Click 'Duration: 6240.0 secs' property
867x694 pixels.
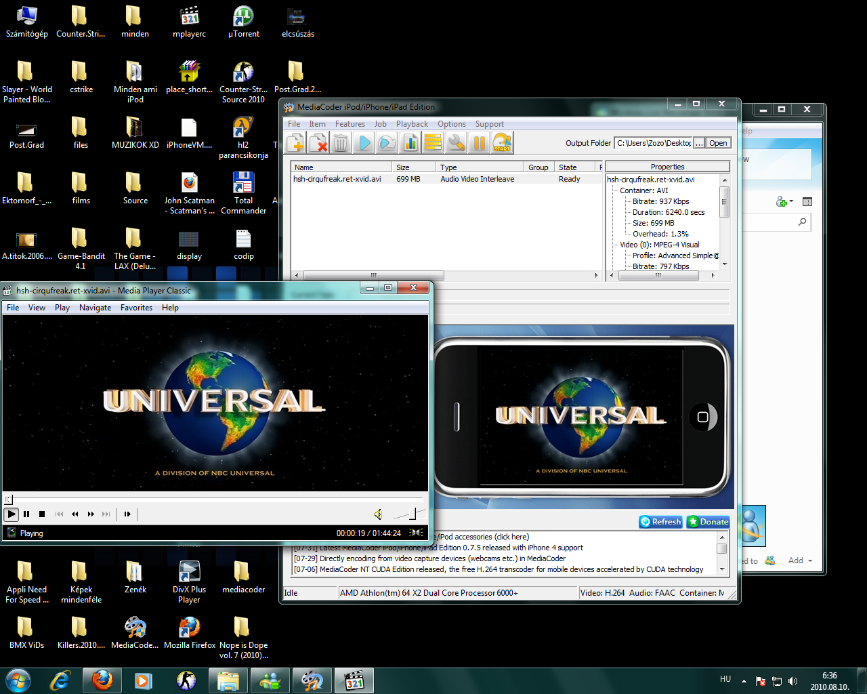tap(669, 212)
